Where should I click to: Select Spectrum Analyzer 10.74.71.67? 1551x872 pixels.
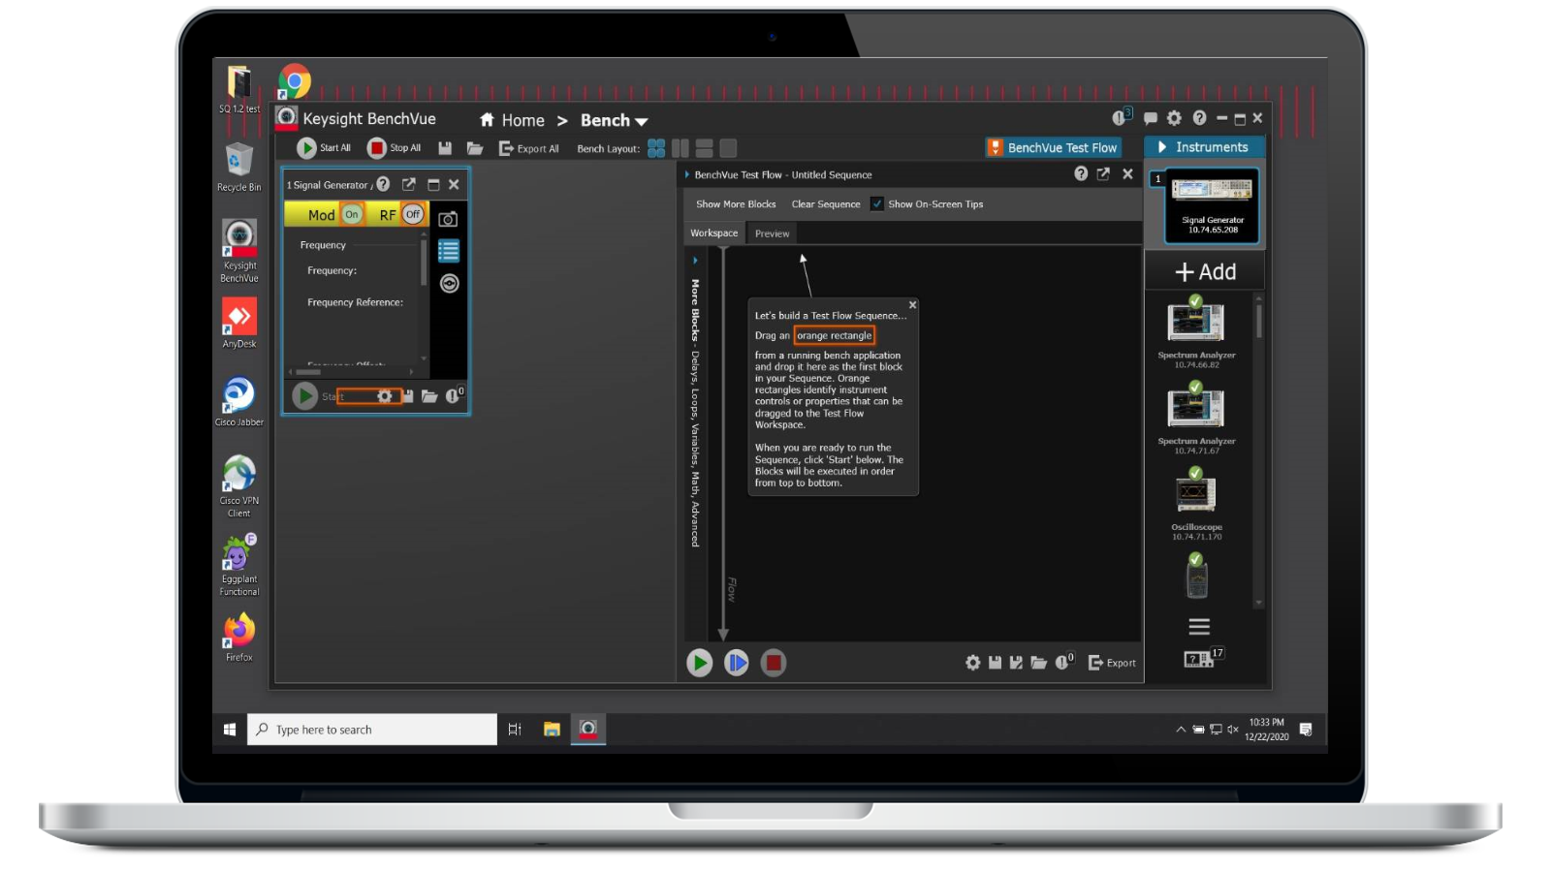click(1196, 419)
